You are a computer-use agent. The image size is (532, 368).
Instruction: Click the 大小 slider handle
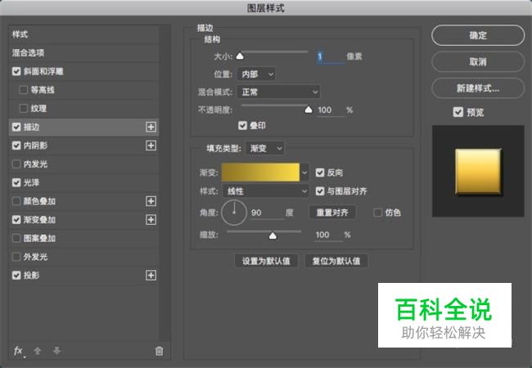point(240,56)
